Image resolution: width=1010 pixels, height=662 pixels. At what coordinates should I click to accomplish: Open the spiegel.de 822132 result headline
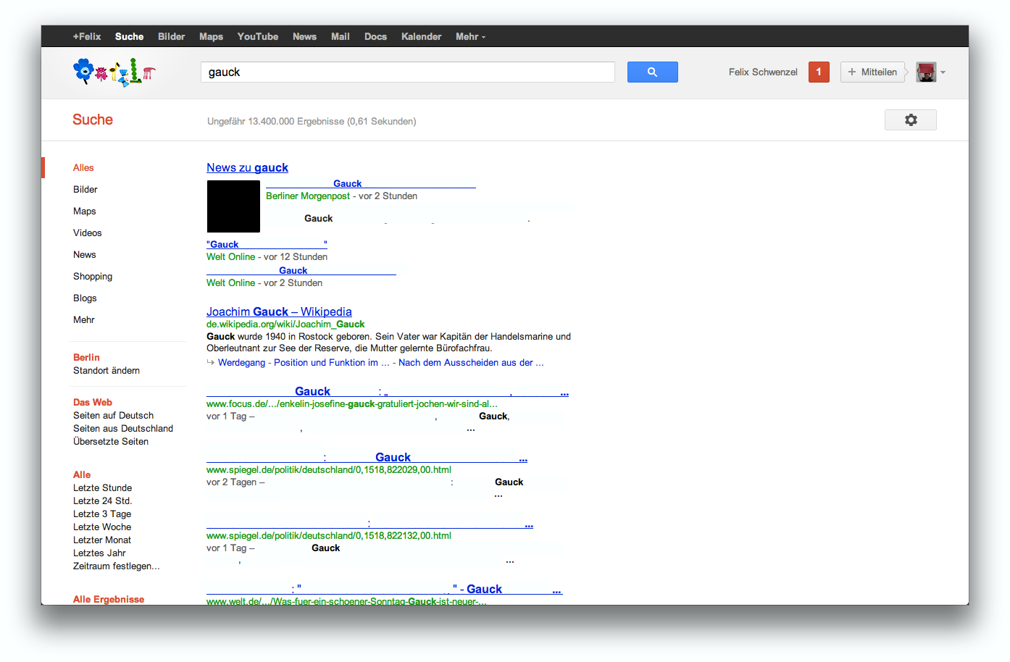[x=370, y=523]
